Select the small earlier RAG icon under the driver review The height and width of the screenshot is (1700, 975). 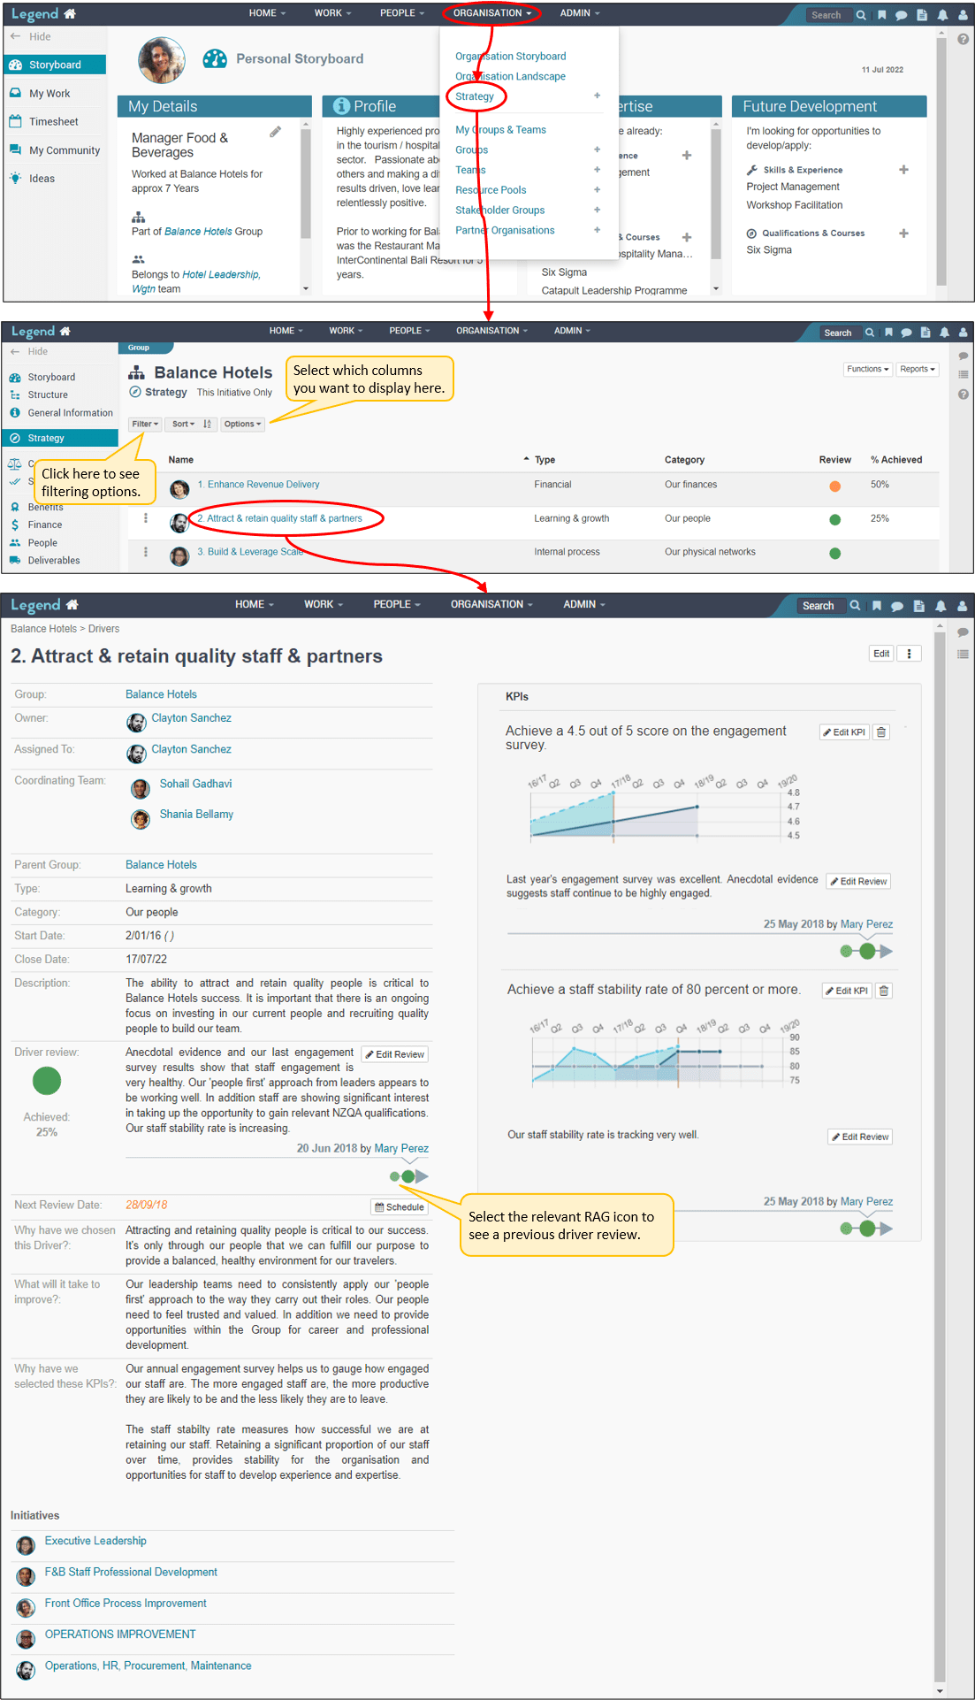[394, 1176]
